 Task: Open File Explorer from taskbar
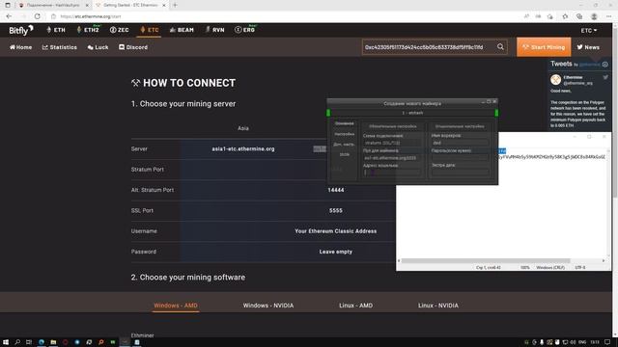(x=53, y=342)
